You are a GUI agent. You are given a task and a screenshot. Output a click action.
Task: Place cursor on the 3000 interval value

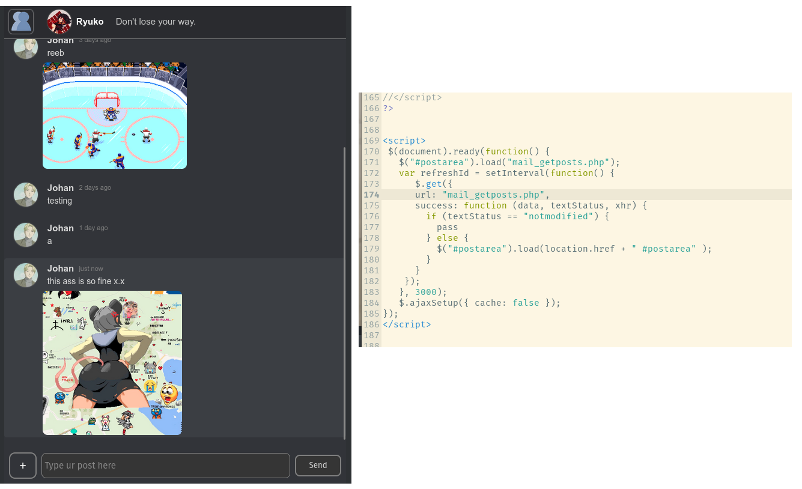[x=426, y=292]
